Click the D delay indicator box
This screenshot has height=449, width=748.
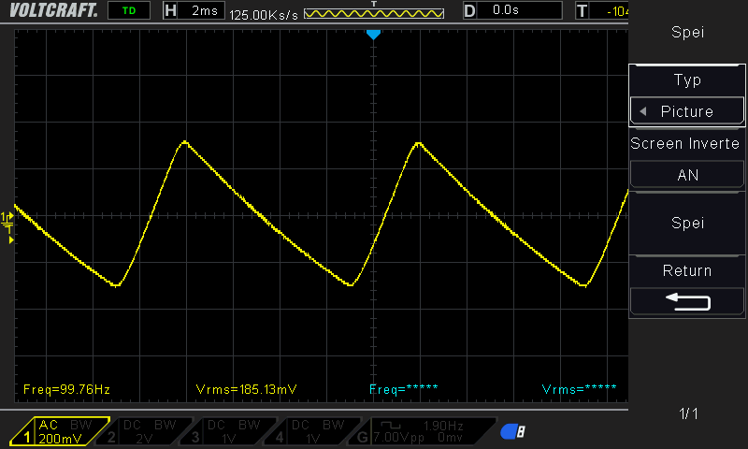[x=512, y=10]
